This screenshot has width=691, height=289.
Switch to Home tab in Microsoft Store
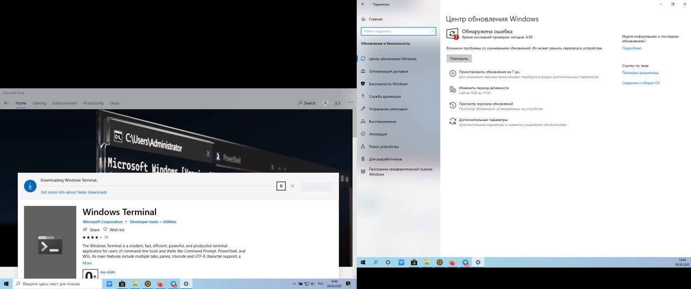tap(21, 103)
